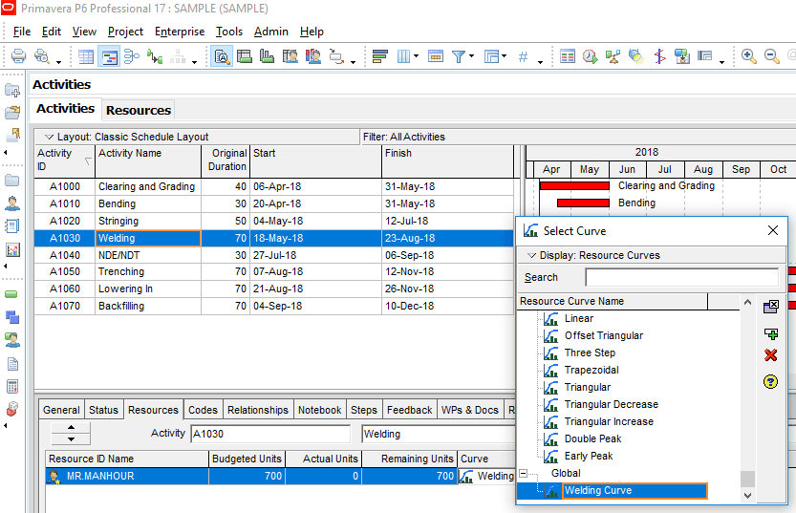Open help icon in Select Curve dialog
Image resolution: width=796 pixels, height=513 pixels.
pos(770,381)
